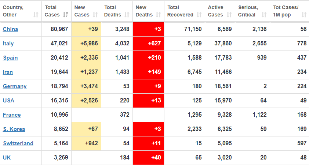Open the China country link

pos(10,29)
